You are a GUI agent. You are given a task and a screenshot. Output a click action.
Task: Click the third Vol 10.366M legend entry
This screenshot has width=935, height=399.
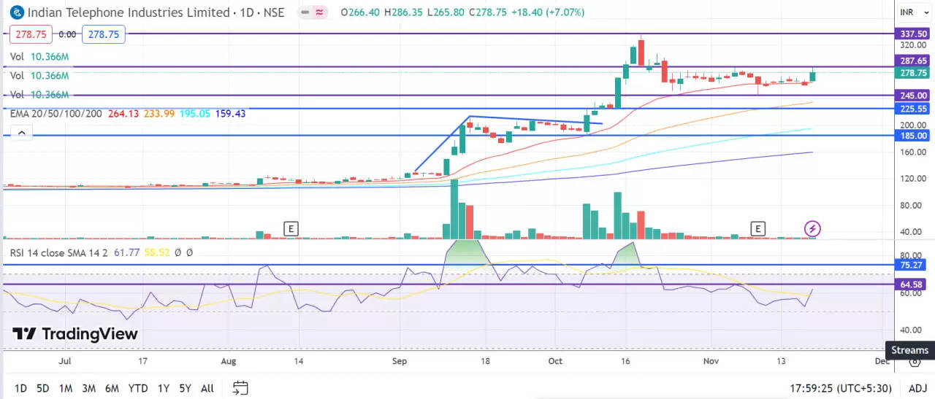click(39, 94)
